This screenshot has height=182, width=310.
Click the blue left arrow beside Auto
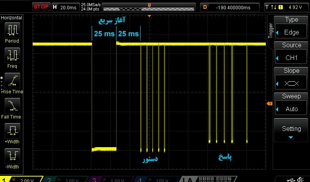point(277,109)
